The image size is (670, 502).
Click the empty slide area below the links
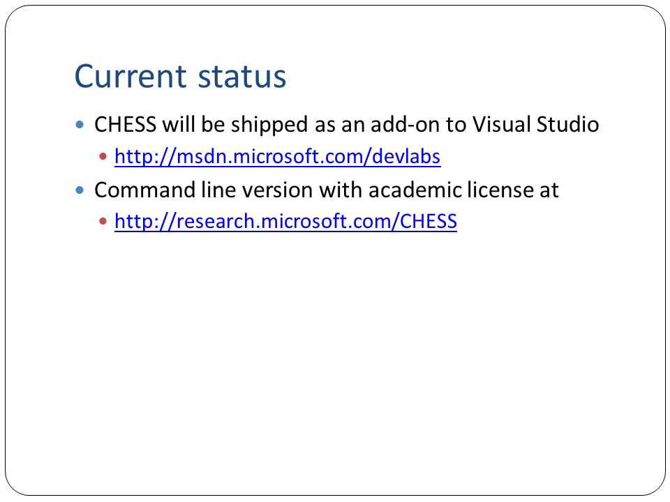click(335, 363)
